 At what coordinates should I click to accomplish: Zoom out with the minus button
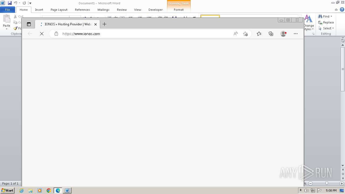(310, 183)
